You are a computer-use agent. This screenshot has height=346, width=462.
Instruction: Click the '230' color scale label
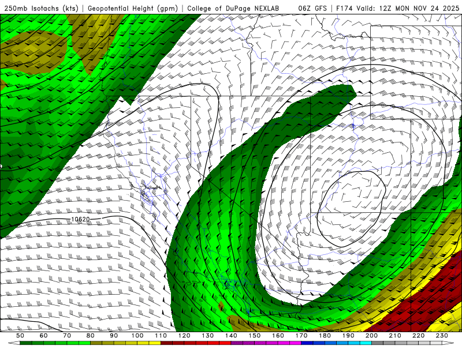(x=442, y=336)
